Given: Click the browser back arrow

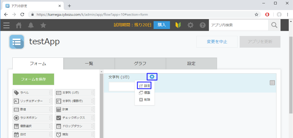Looking at the screenshot, I should tap(6, 15).
